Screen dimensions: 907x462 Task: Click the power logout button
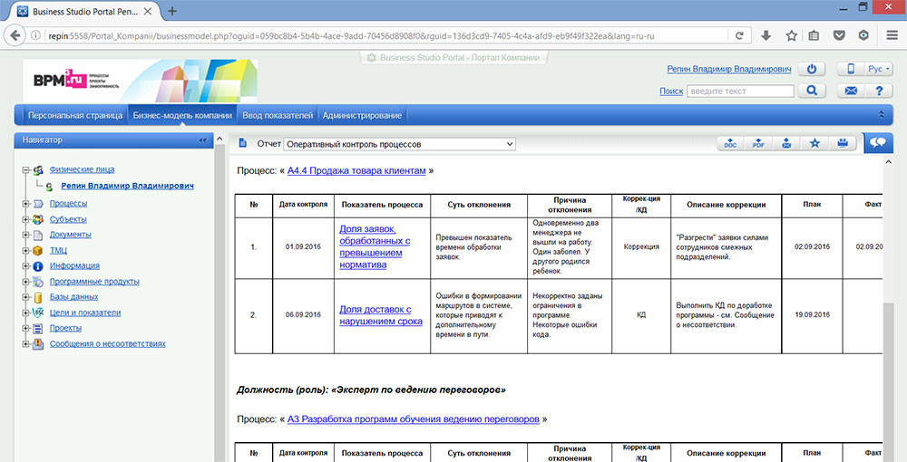point(813,69)
